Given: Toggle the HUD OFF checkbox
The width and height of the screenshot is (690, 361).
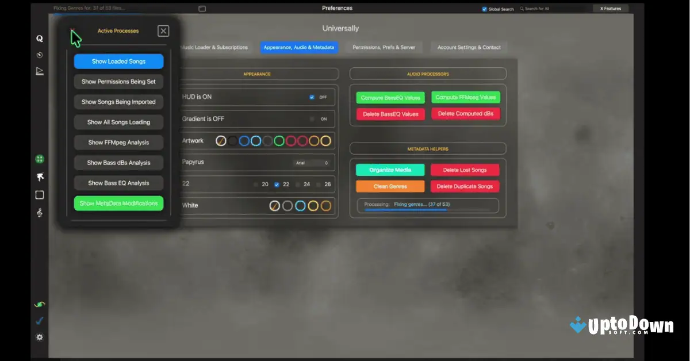Looking at the screenshot, I should pos(312,97).
